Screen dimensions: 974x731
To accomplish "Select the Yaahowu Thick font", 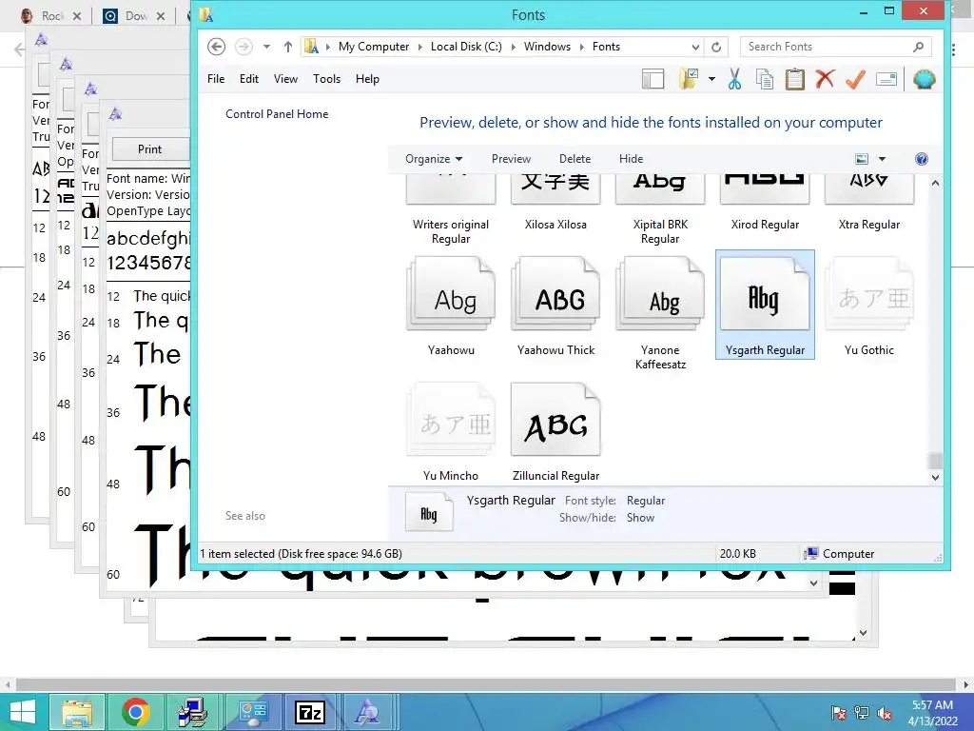I will pos(555,306).
